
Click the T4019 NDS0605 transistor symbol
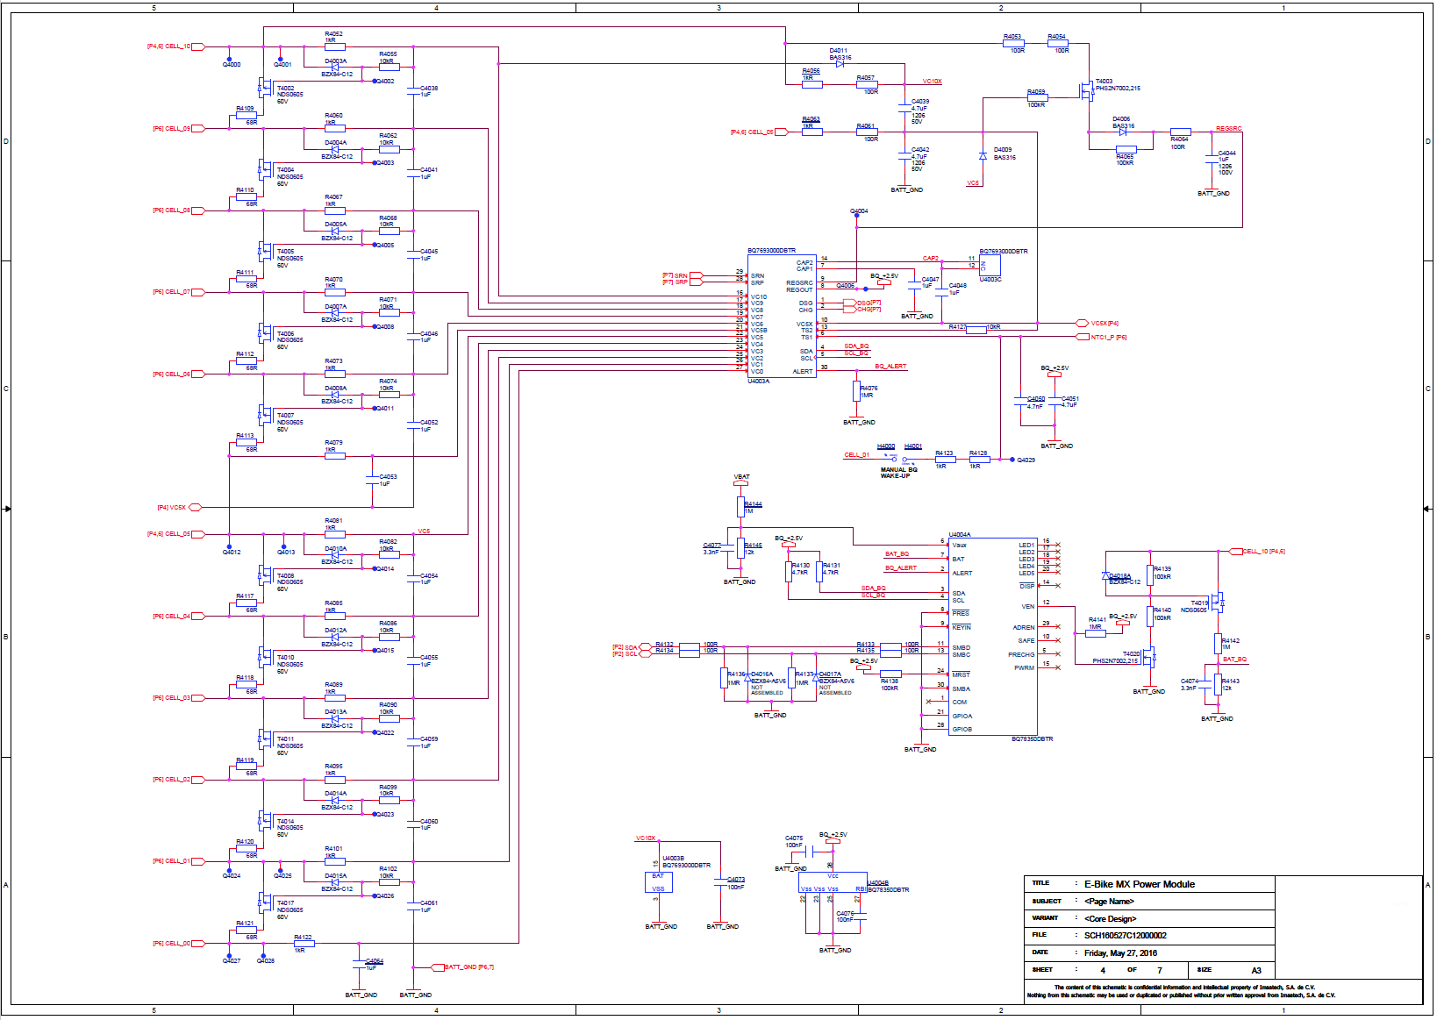click(x=1218, y=602)
